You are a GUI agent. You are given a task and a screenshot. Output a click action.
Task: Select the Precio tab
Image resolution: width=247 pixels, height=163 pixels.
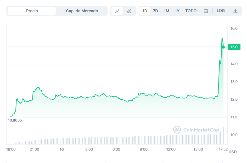click(32, 11)
